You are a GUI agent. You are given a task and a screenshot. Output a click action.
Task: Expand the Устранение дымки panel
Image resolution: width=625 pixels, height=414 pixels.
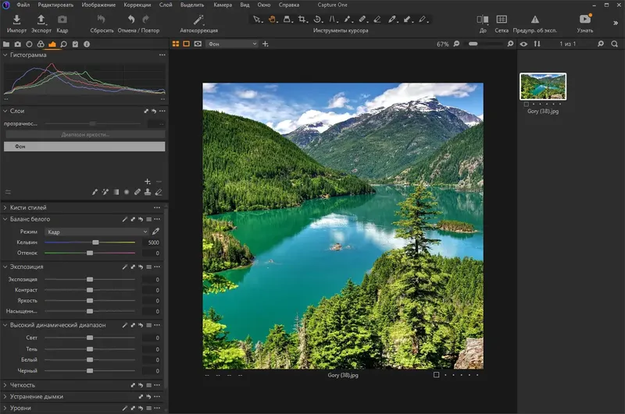pyautogui.click(x=5, y=397)
